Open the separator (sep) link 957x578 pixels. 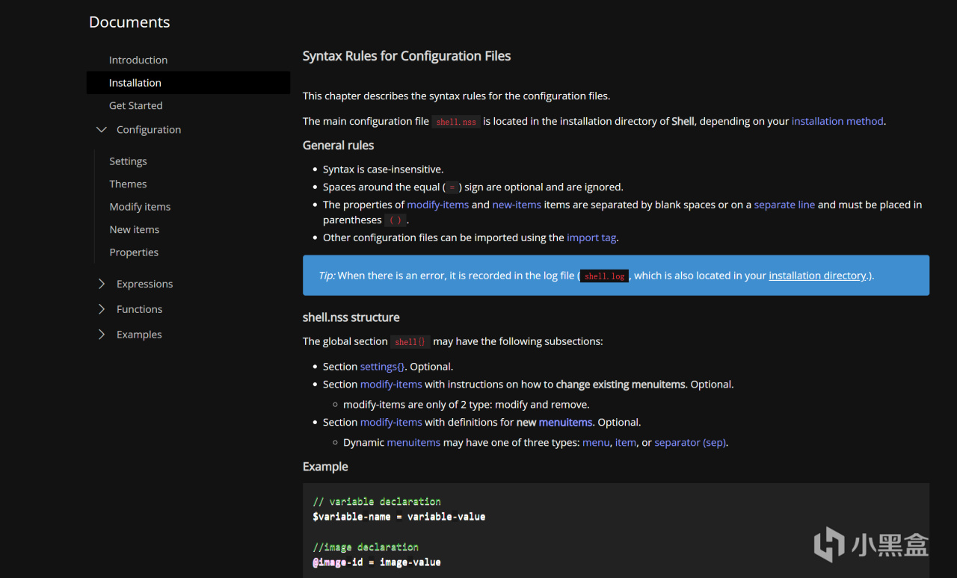tap(690, 442)
